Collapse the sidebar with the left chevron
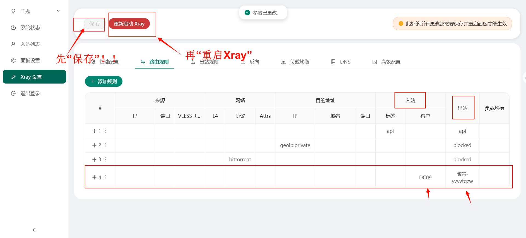 34,230
